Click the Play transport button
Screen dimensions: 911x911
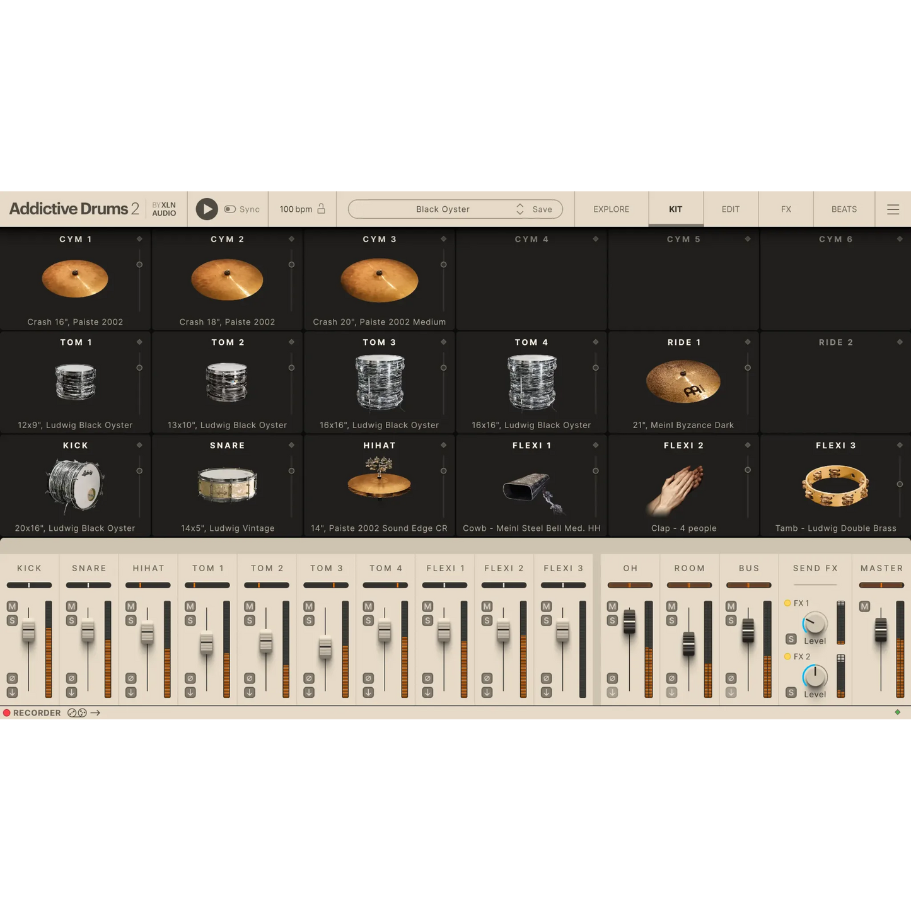pyautogui.click(x=206, y=209)
